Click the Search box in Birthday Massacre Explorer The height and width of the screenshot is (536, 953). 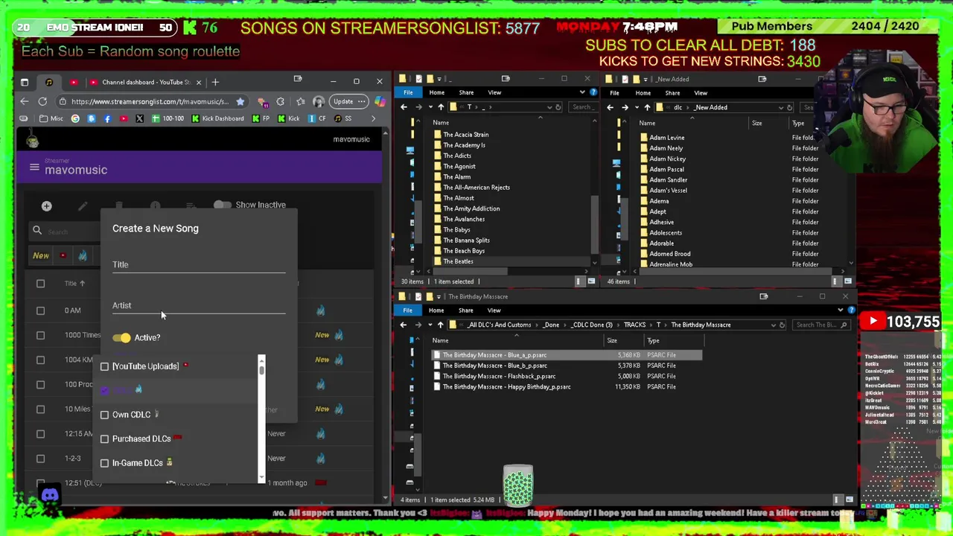pos(822,325)
